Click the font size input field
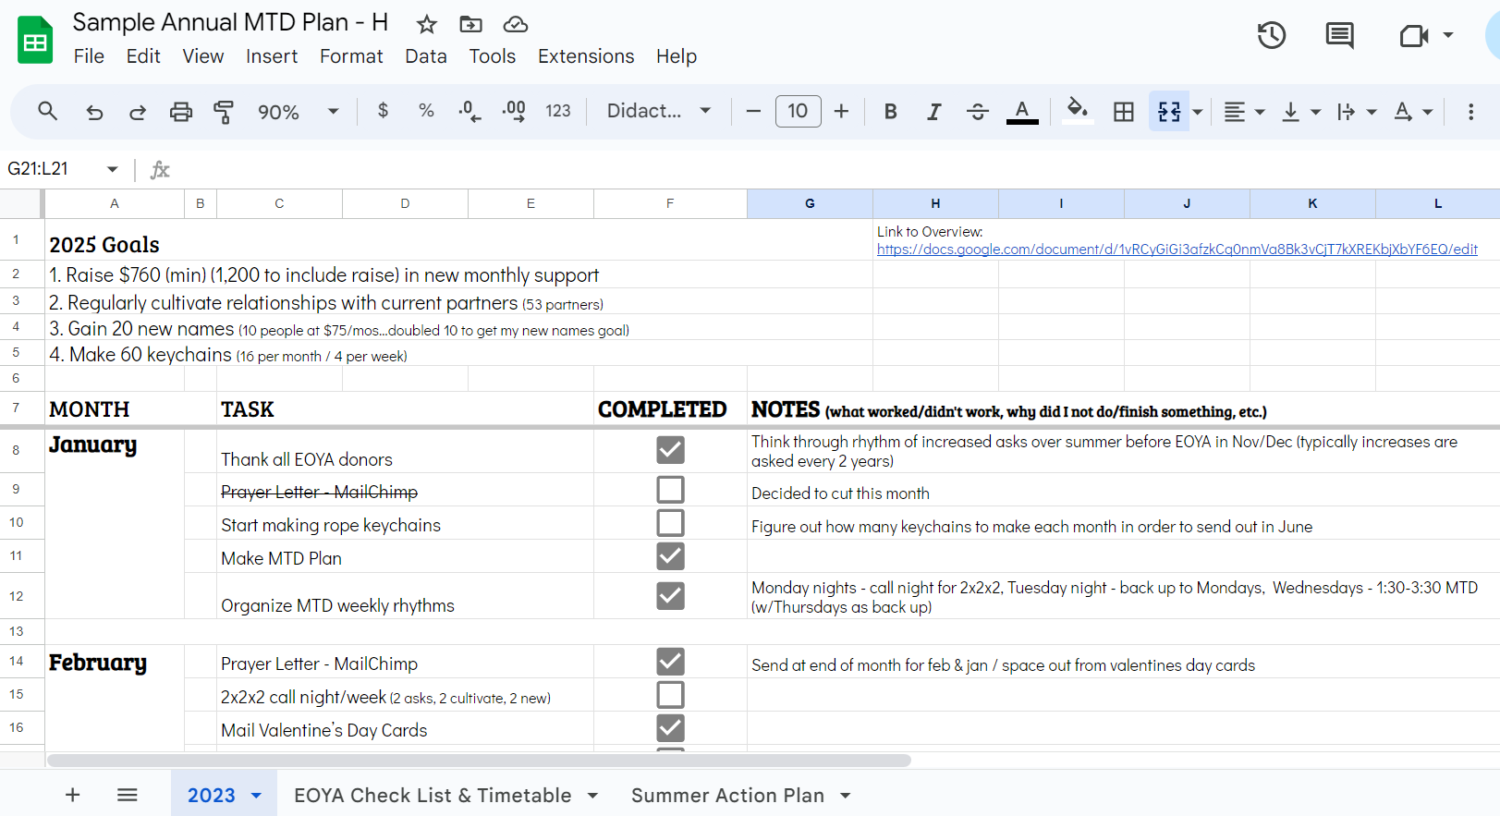1500x816 pixels. point(798,112)
